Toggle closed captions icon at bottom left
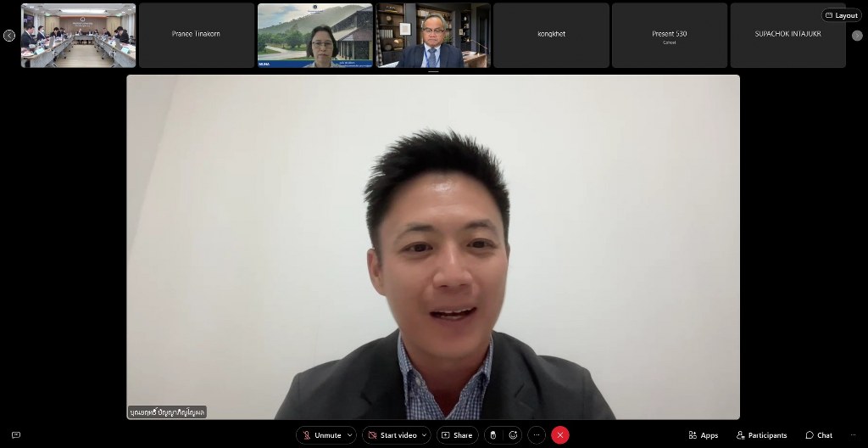 [x=15, y=435]
